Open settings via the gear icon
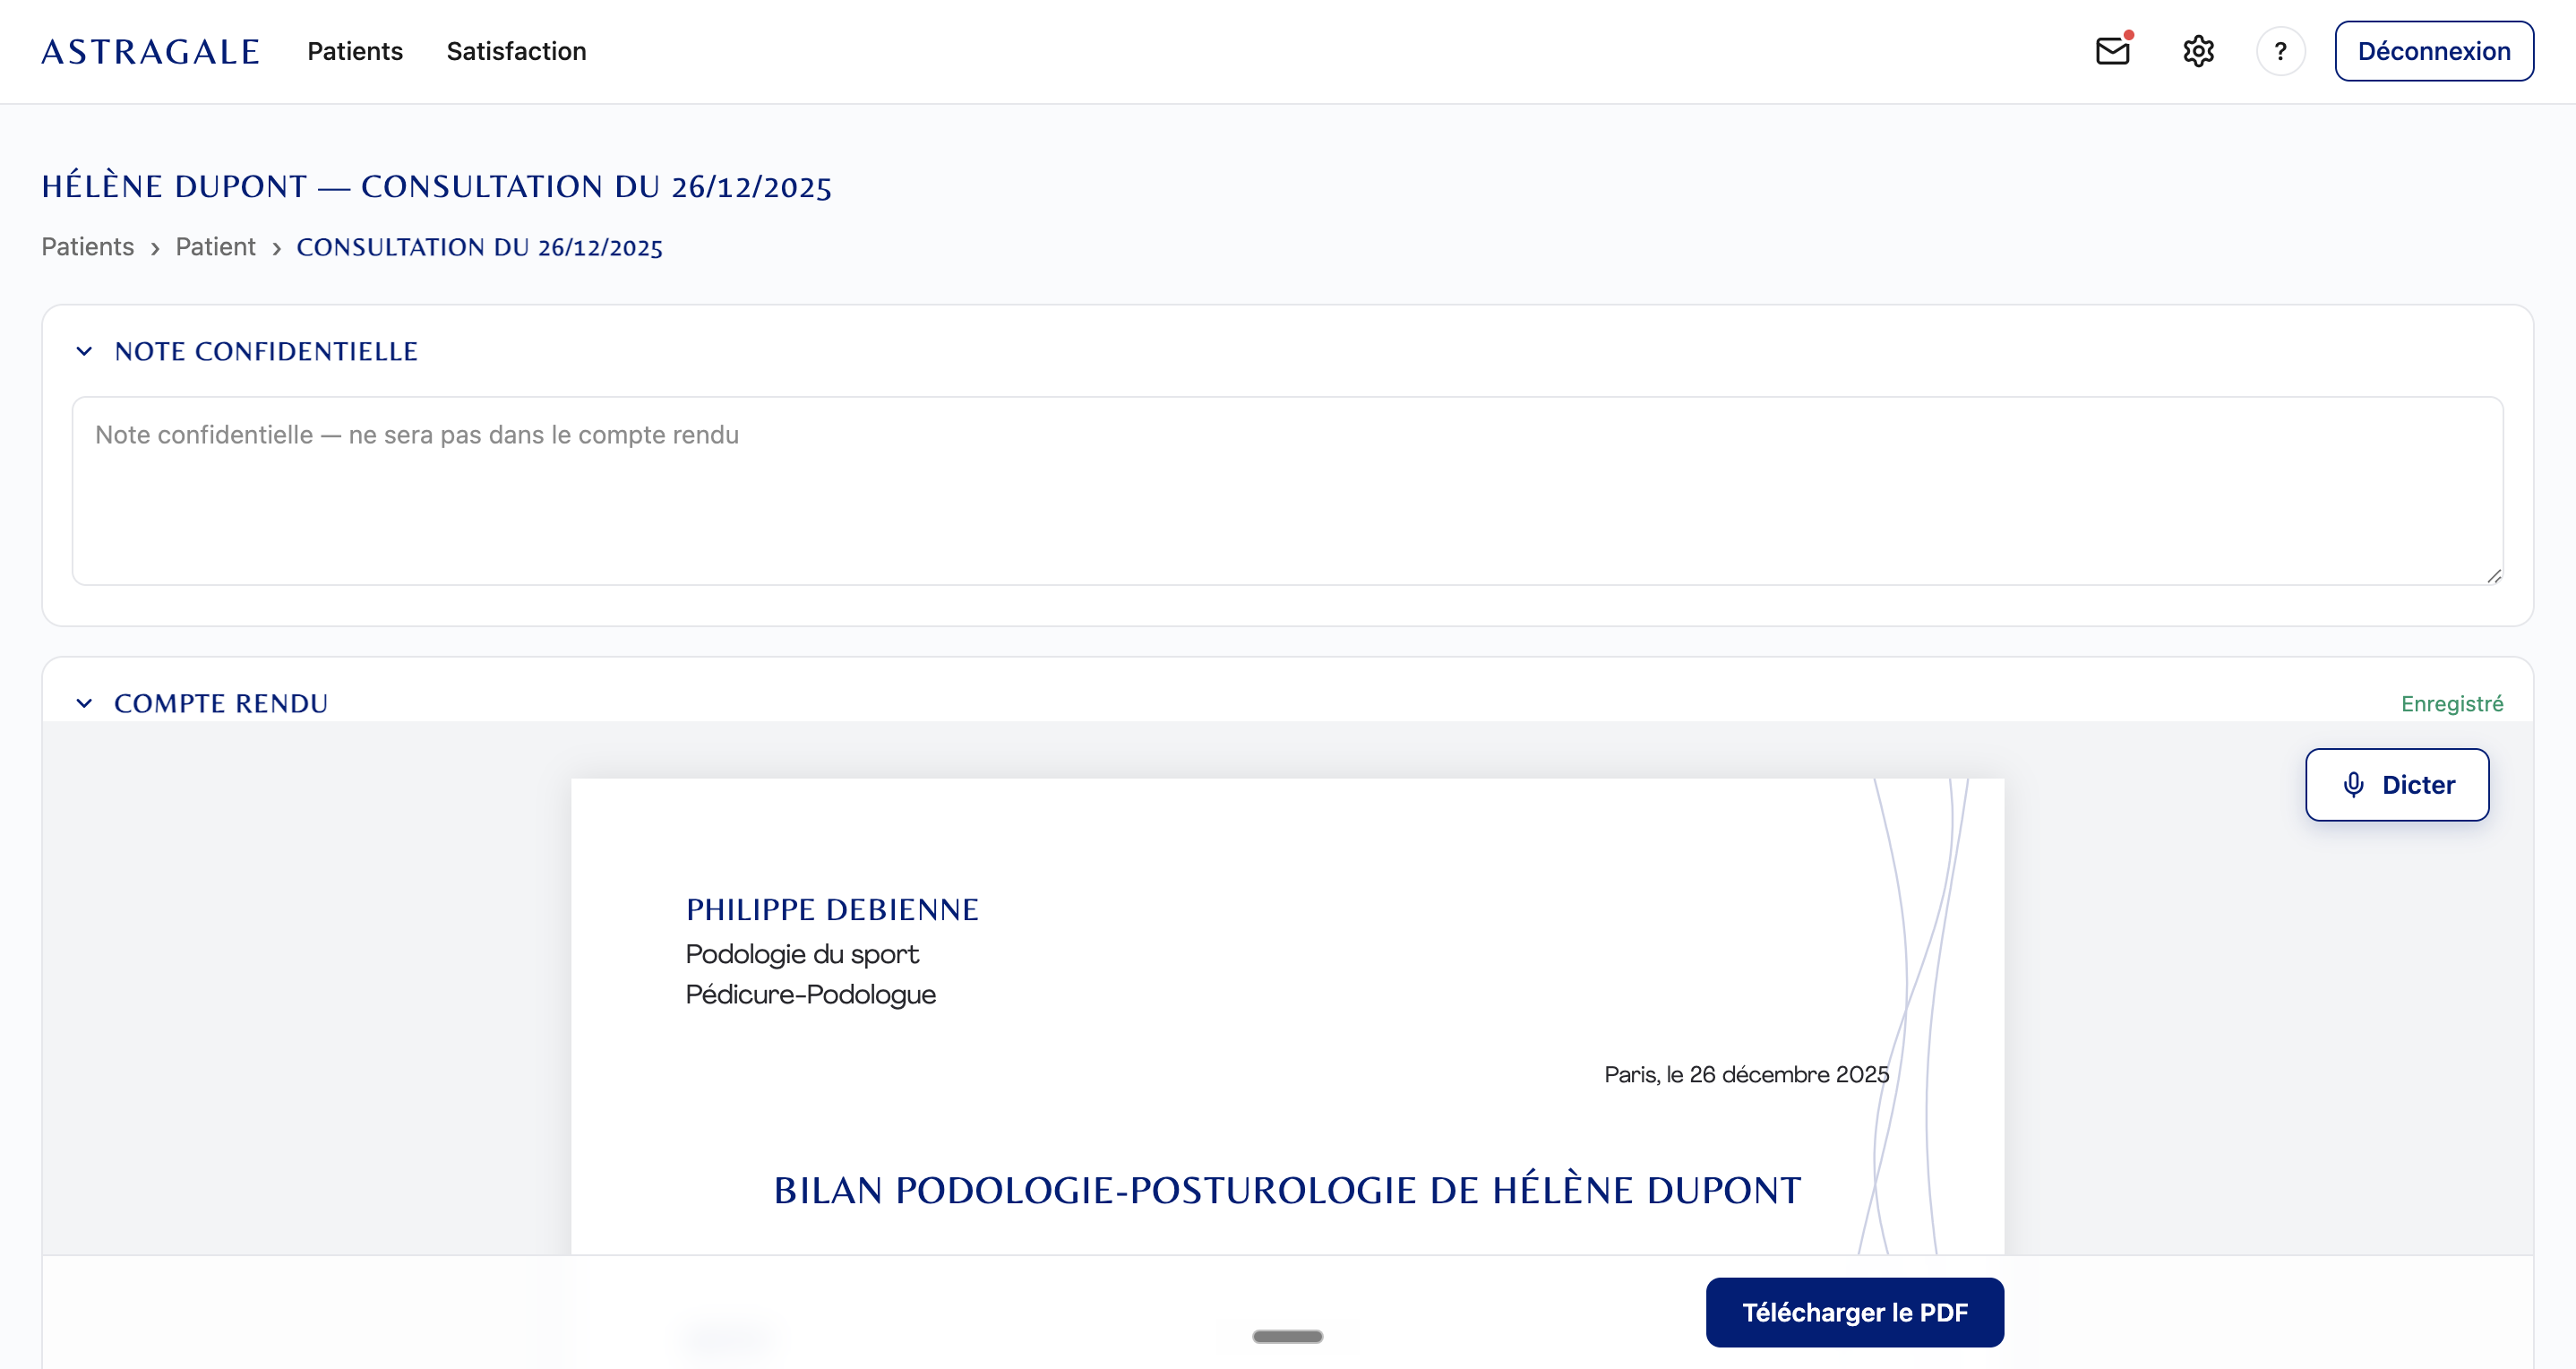 [2198, 51]
